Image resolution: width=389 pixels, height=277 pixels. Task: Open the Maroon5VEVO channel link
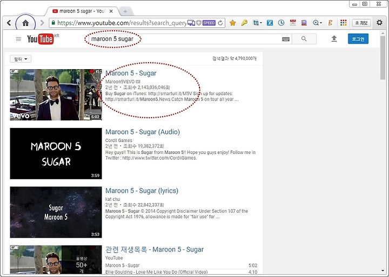click(120, 82)
